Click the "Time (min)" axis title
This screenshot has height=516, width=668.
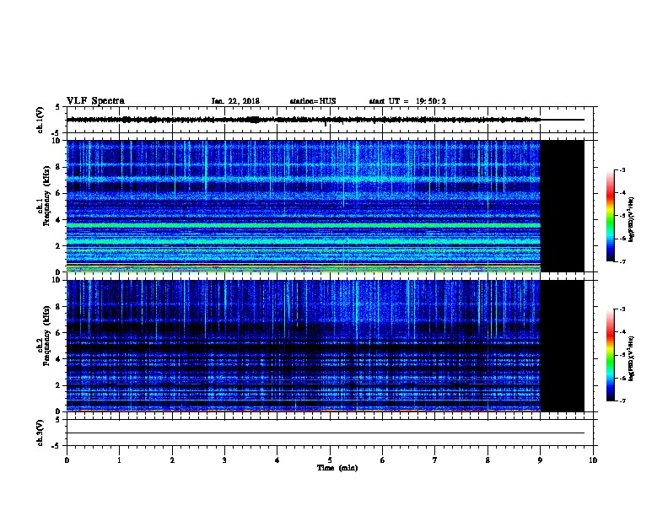(337, 468)
